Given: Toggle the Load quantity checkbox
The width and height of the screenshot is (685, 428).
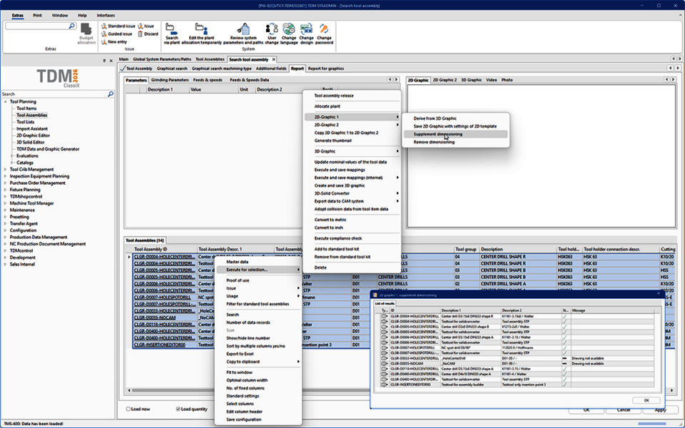Looking at the screenshot, I should 178,409.
